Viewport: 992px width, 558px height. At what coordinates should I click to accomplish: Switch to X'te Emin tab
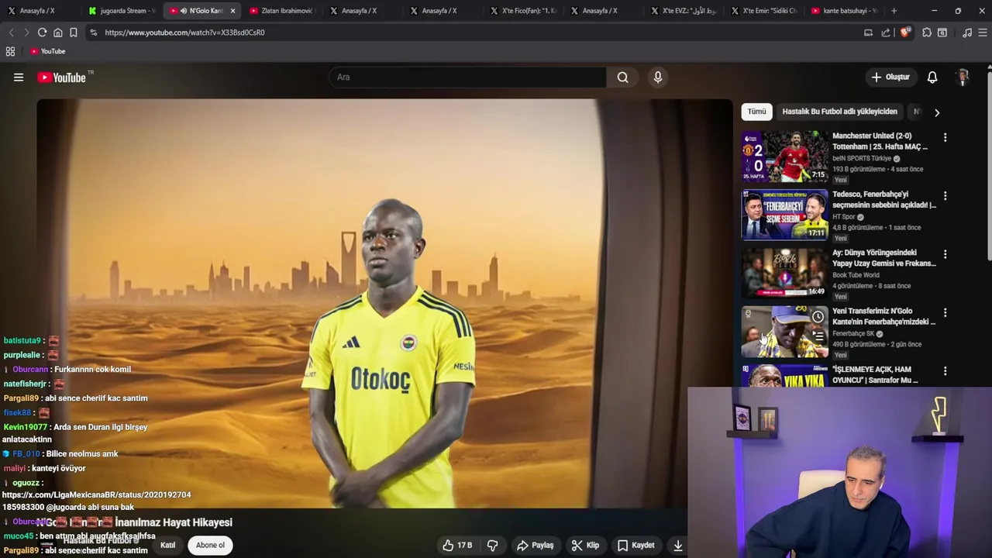coord(764,11)
